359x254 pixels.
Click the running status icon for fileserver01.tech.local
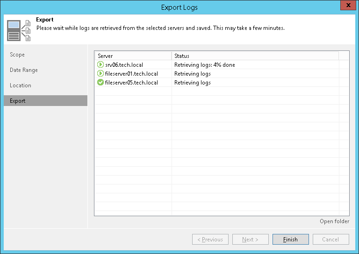101,74
